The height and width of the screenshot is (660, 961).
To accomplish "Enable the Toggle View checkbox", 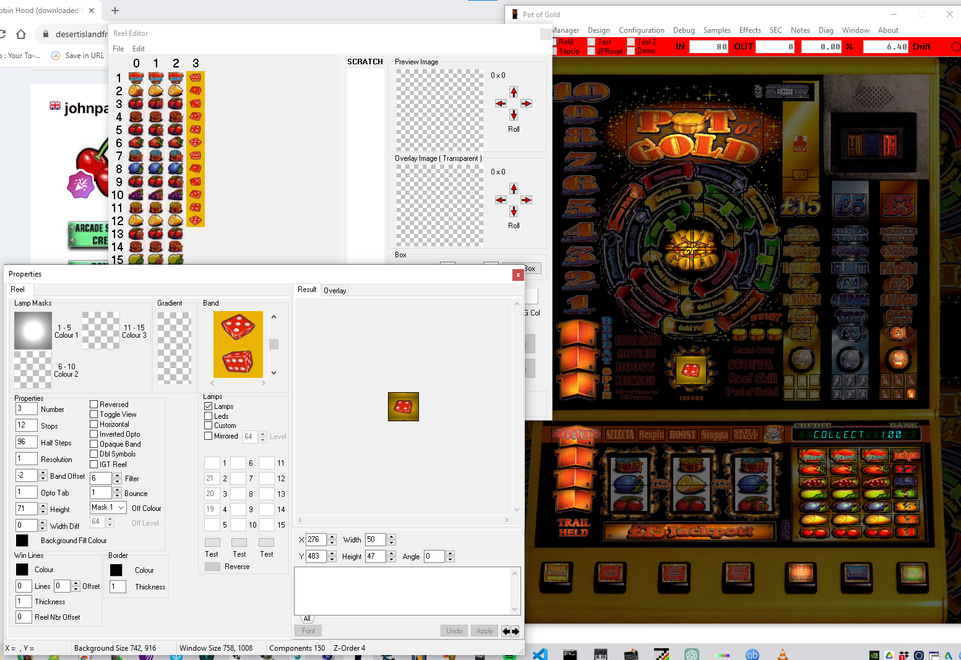I will click(x=94, y=414).
